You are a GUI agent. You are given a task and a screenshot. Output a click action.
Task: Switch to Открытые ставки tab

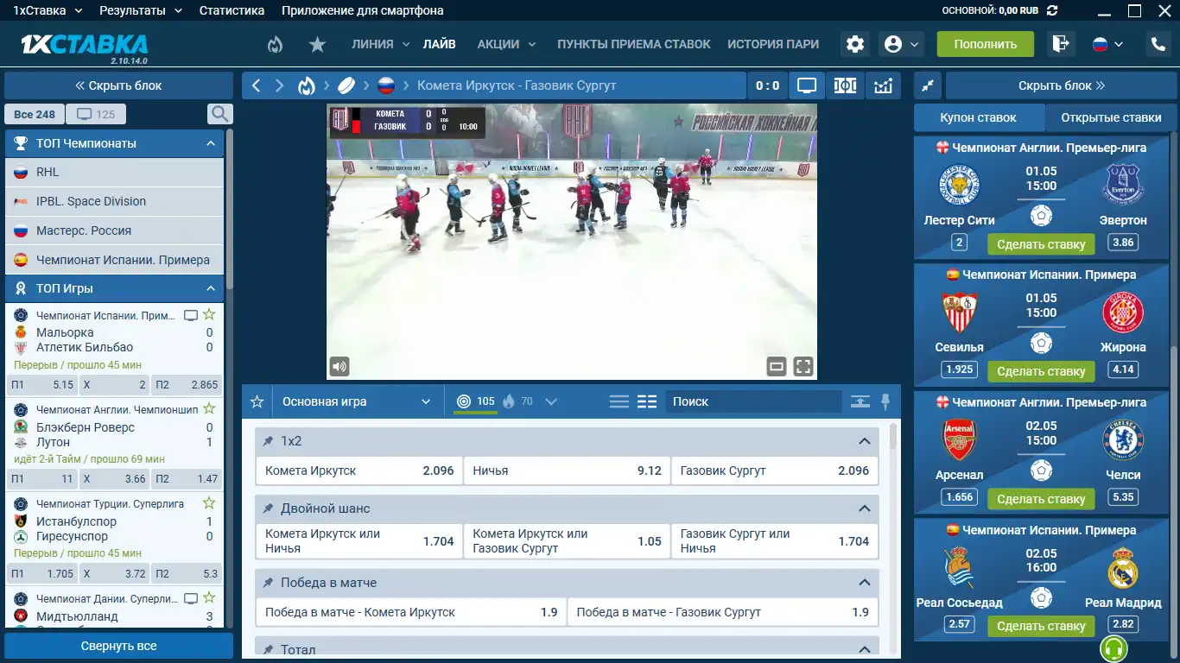(x=1111, y=117)
